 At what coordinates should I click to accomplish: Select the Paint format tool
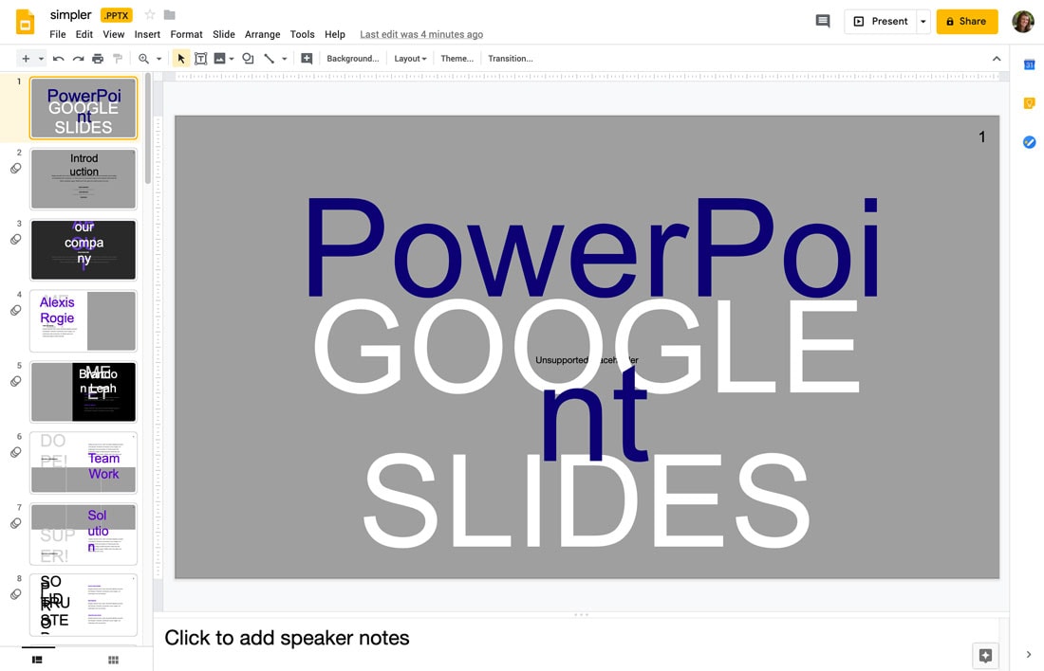(x=118, y=59)
